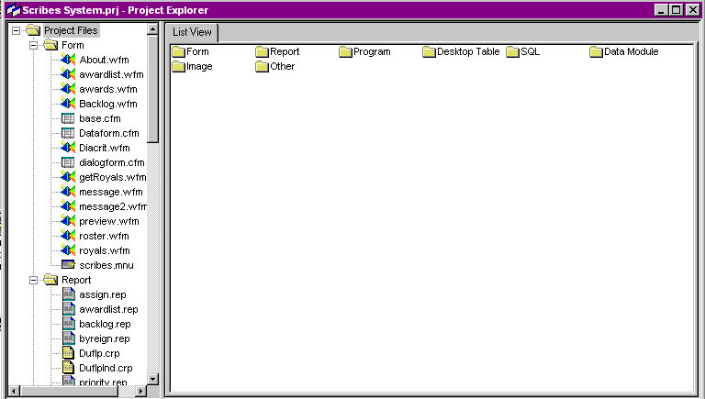The height and width of the screenshot is (399, 705).
Task: Click the SQL folder icon in list
Action: click(x=512, y=52)
